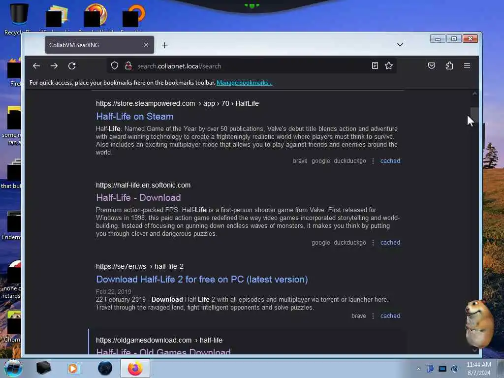The image size is (504, 378).
Task: Open the flag Action Center tray icon
Action: pyautogui.click(x=430, y=369)
